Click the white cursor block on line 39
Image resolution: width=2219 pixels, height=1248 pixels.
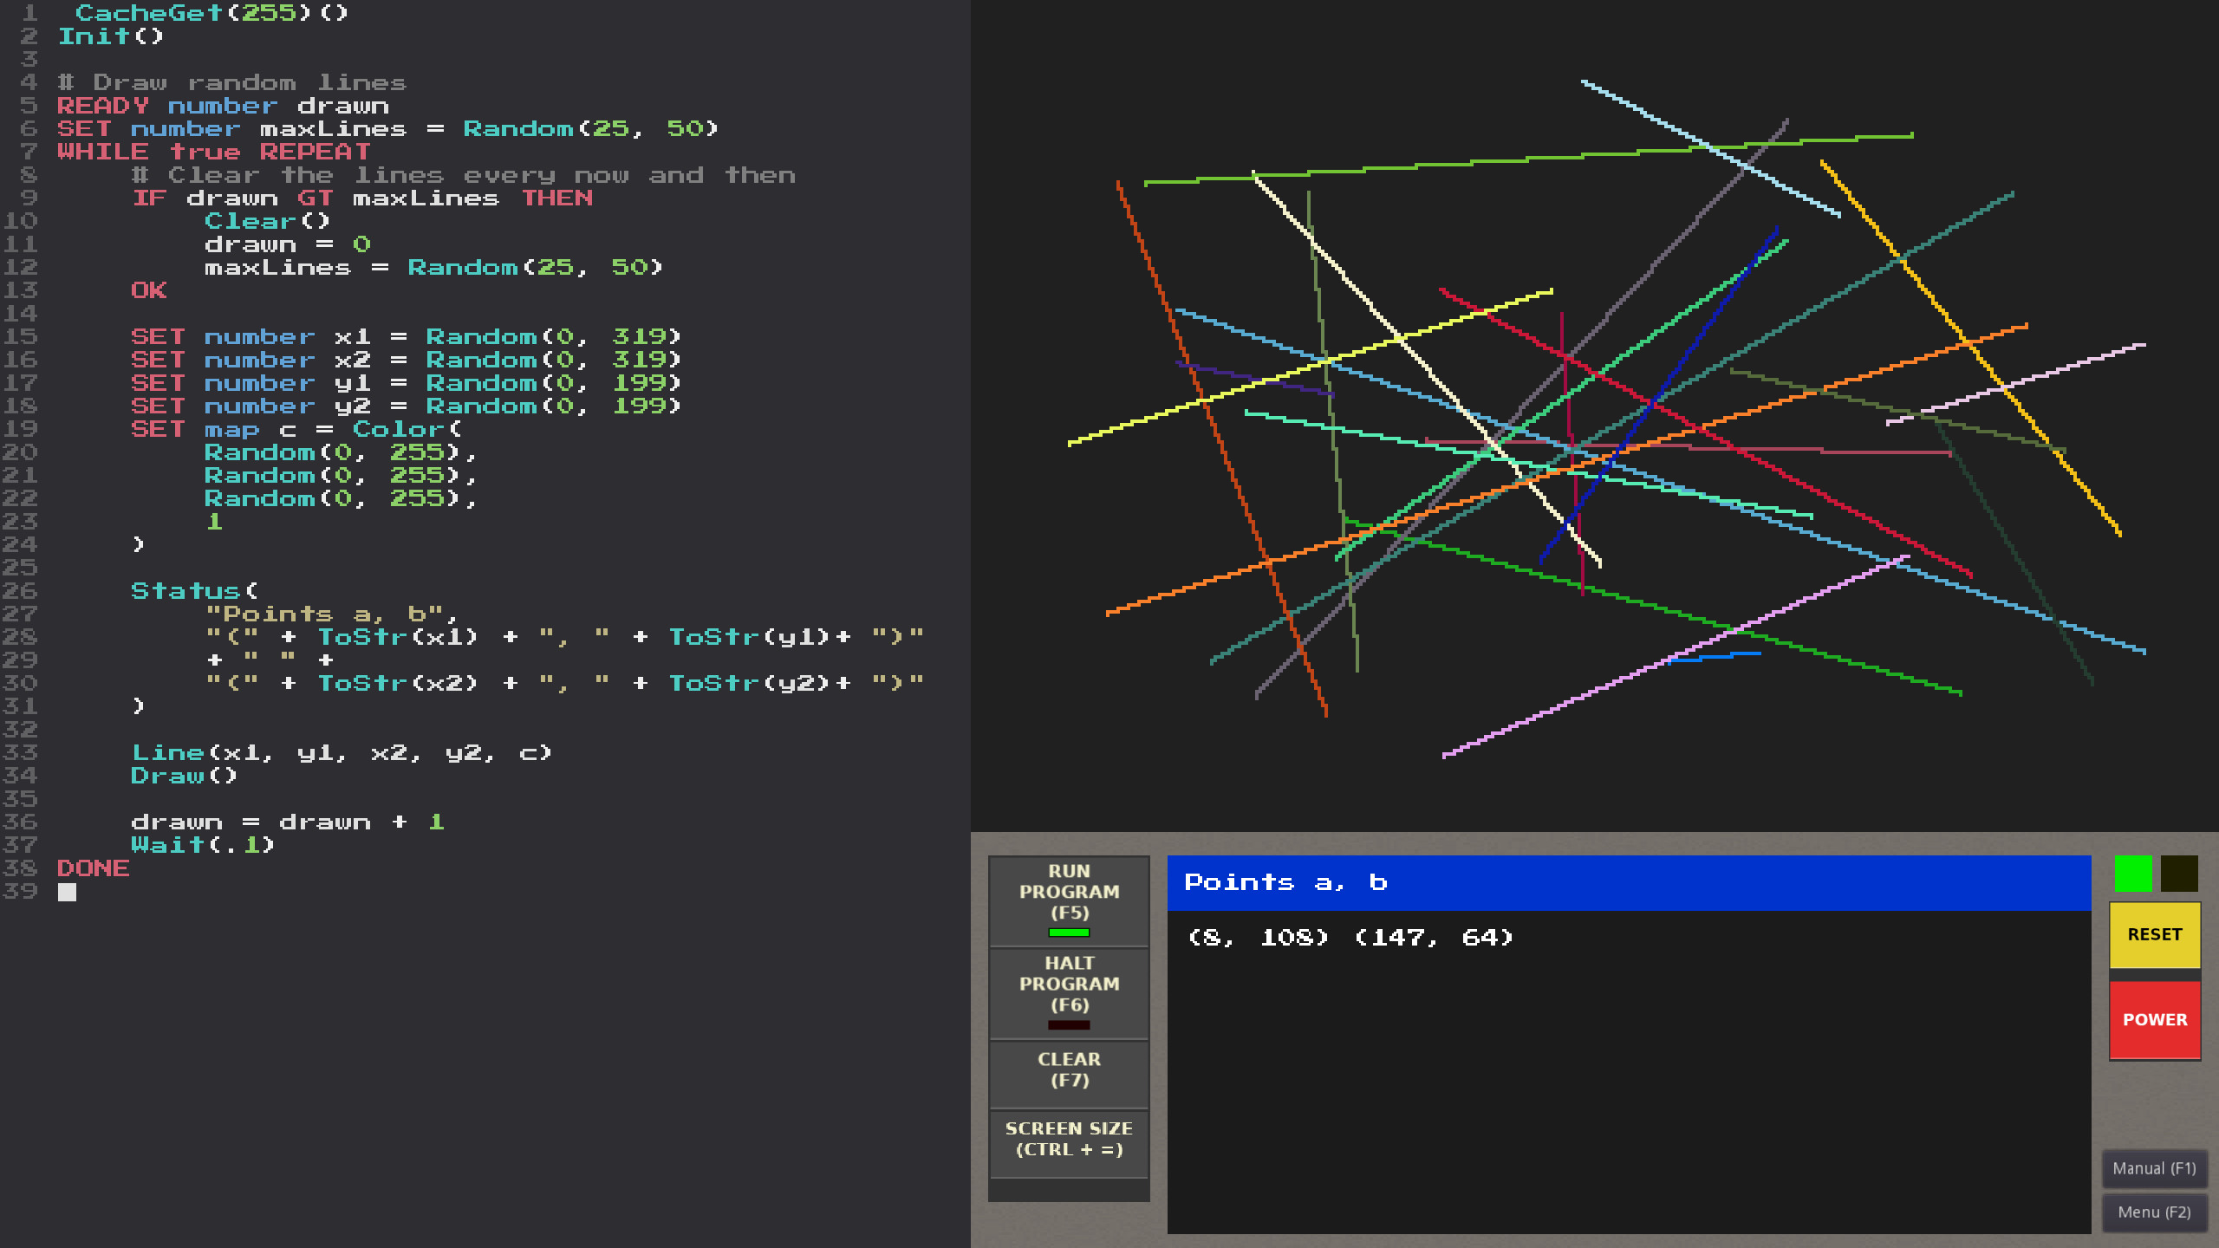click(x=67, y=892)
